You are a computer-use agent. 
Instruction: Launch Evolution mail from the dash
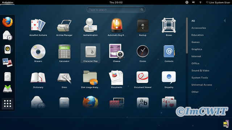point(8,35)
